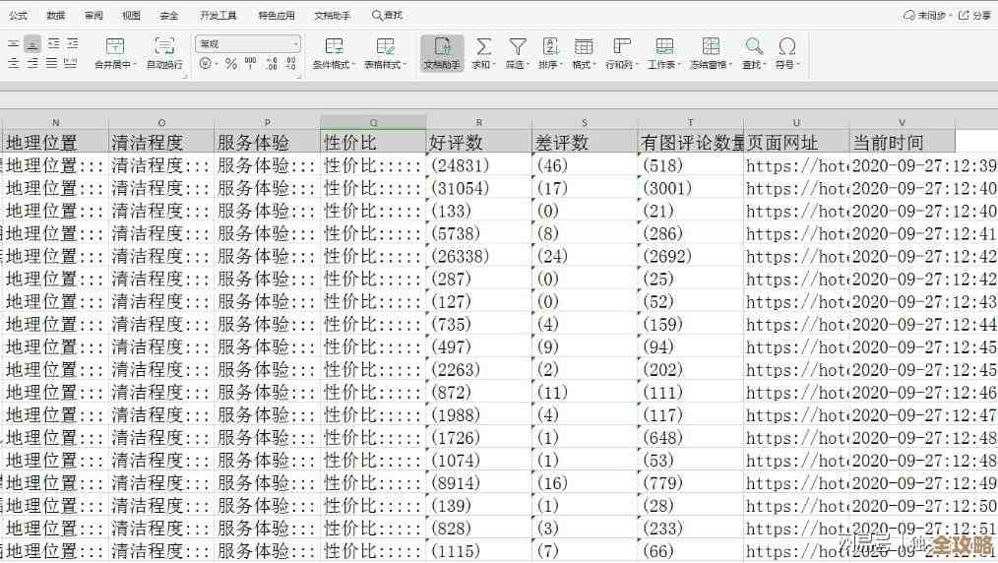Open the 开发工具 developer tools tab
Image resolution: width=998 pixels, height=563 pixels.
[218, 16]
